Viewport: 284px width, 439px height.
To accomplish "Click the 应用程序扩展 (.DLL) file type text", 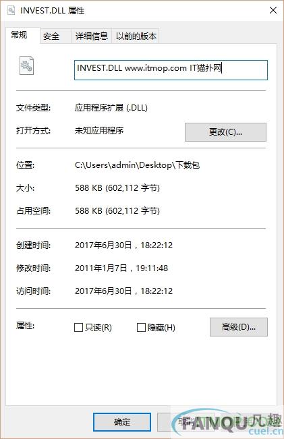I will pyautogui.click(x=111, y=108).
